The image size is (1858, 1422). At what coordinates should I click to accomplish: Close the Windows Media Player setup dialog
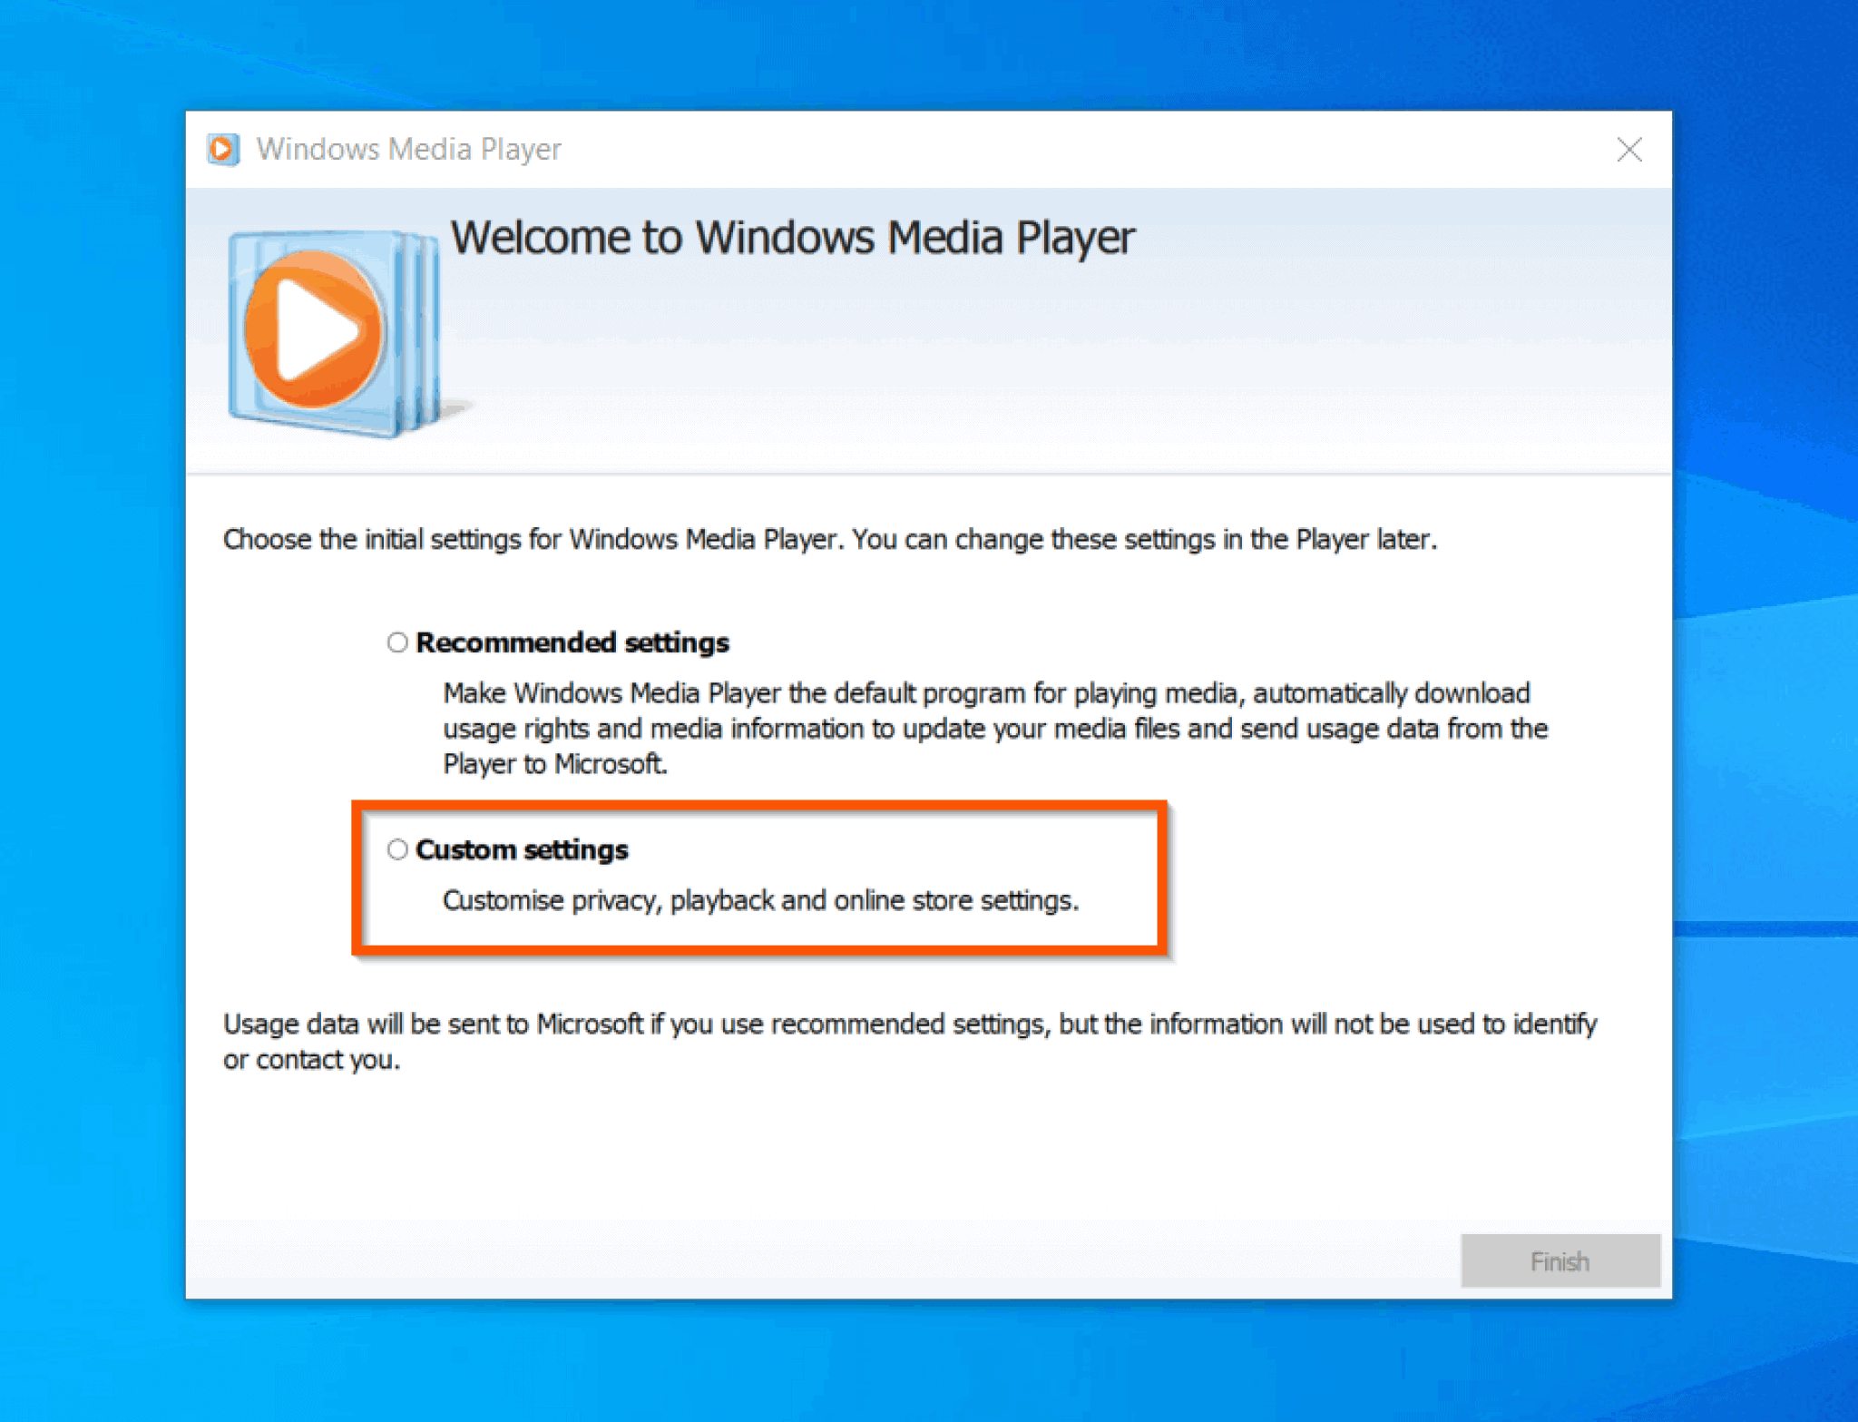(1629, 150)
